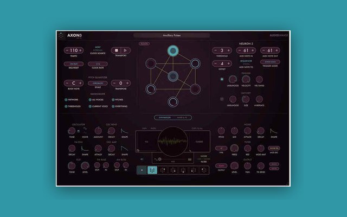Image resolution: width=347 pixels, height=217 pixels.
Task: Select the center neuron node
Action: (x=173, y=76)
